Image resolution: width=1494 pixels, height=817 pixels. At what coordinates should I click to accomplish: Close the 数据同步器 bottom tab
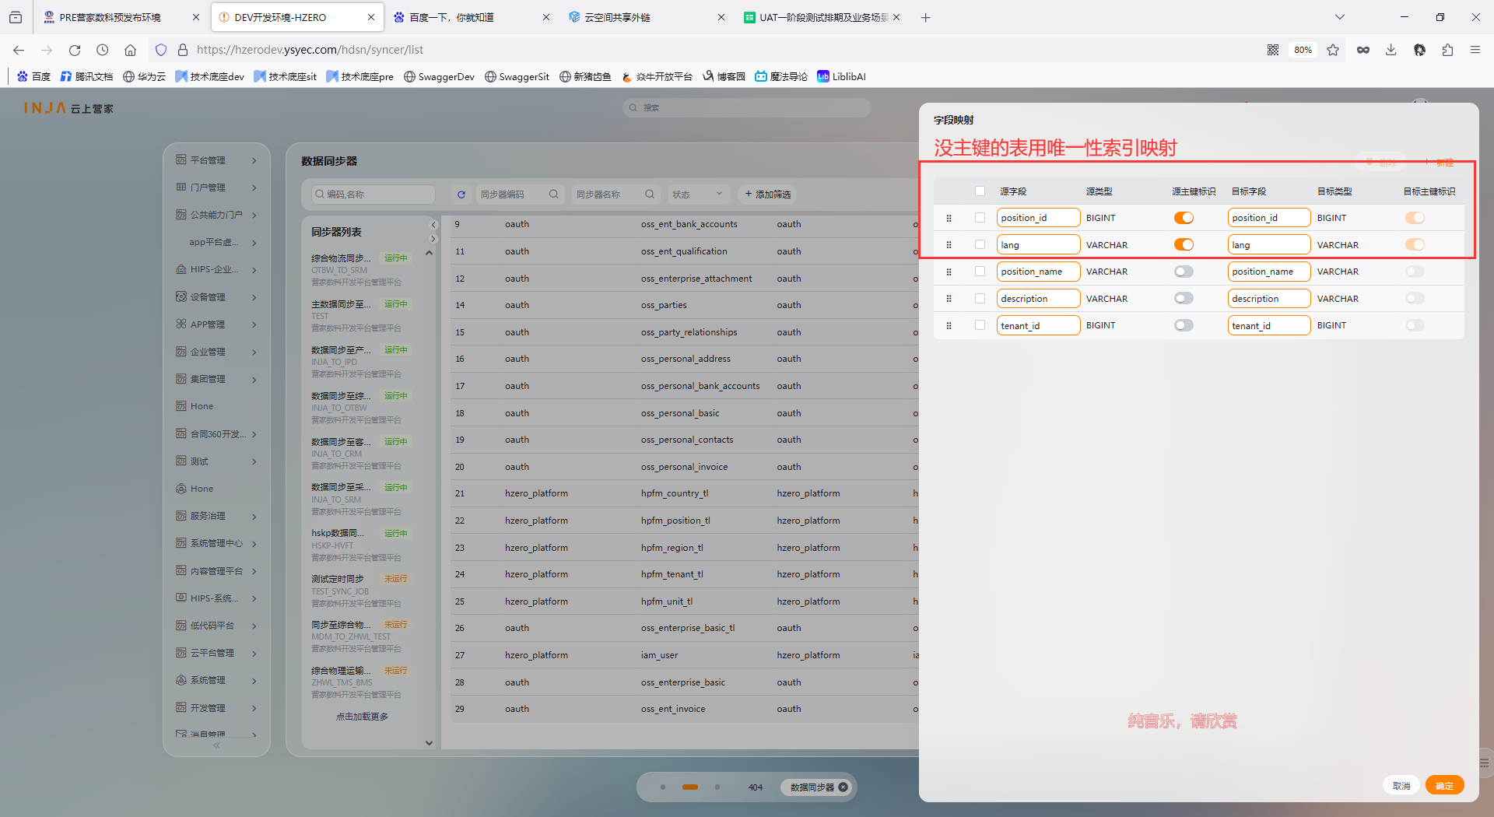coord(843,787)
